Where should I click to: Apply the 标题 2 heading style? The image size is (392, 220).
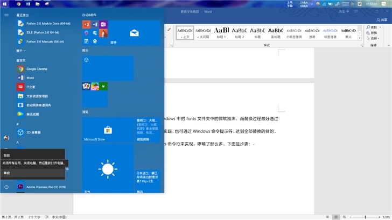[x=239, y=33]
